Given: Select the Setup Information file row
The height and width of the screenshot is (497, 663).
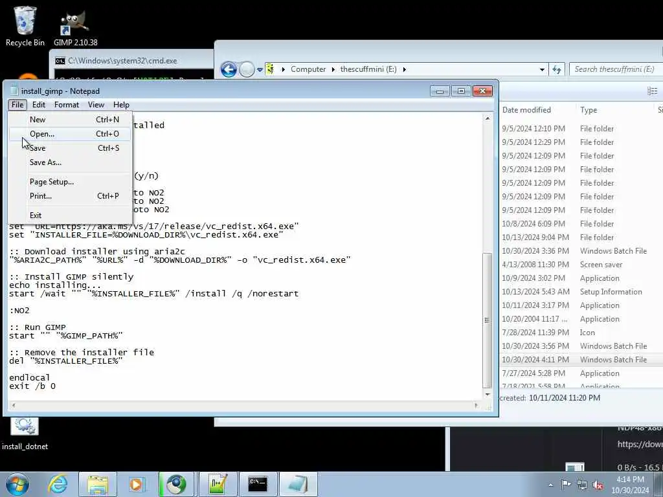Looking at the screenshot, I should pyautogui.click(x=581, y=292).
